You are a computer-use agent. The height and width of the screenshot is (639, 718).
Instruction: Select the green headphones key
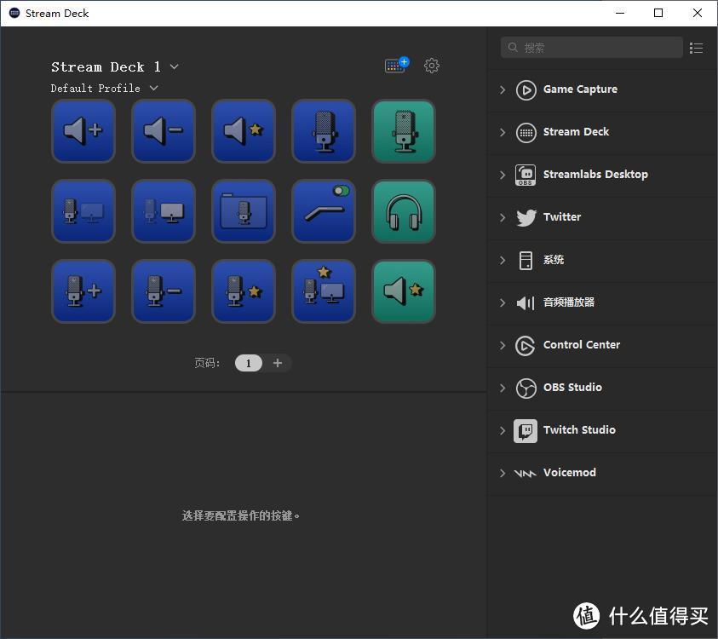404,211
